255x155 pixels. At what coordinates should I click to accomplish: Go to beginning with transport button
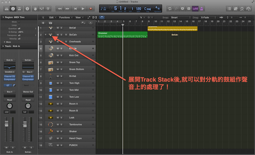pyautogui.click(x=75, y=9)
